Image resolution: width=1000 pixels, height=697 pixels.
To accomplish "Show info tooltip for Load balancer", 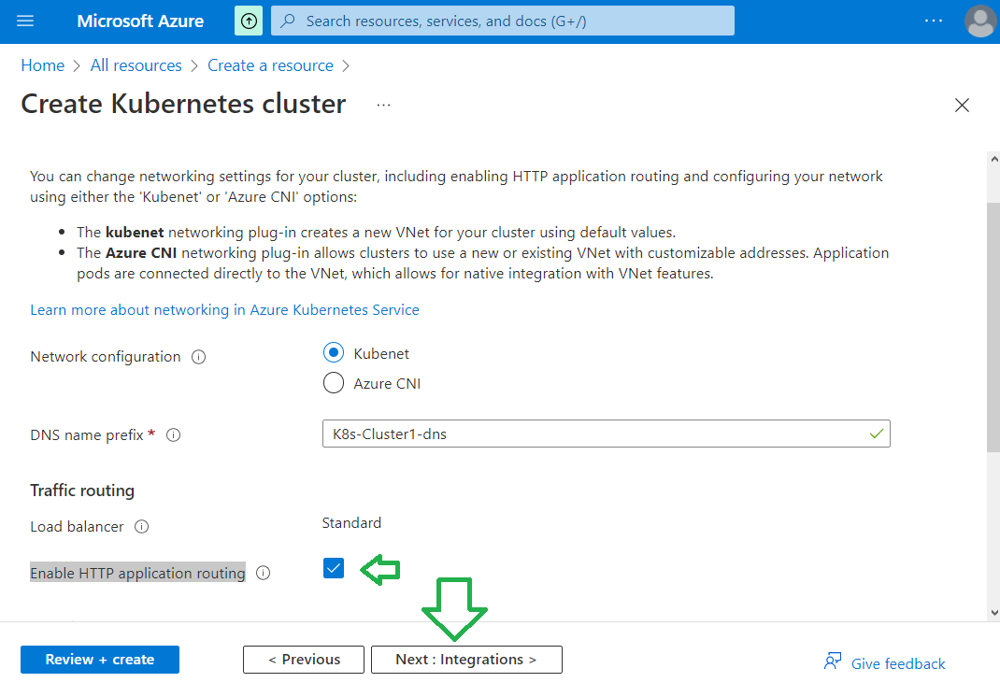I will pyautogui.click(x=141, y=527).
